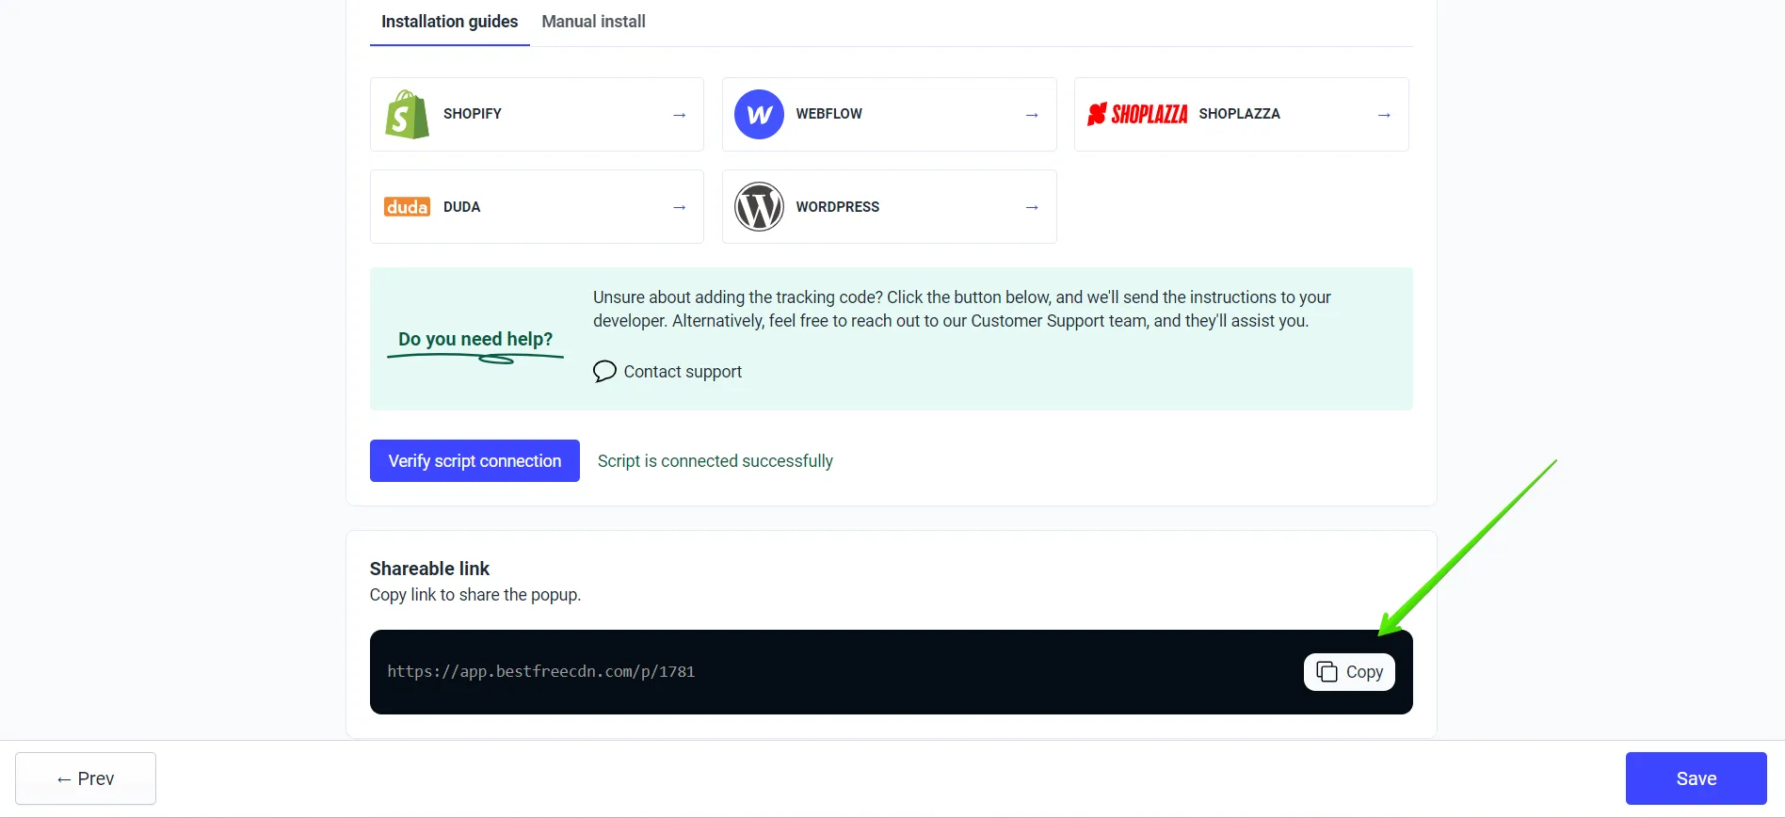Open Shoplazza guide via its arrow
This screenshot has height=818, width=1785.
(1384, 115)
